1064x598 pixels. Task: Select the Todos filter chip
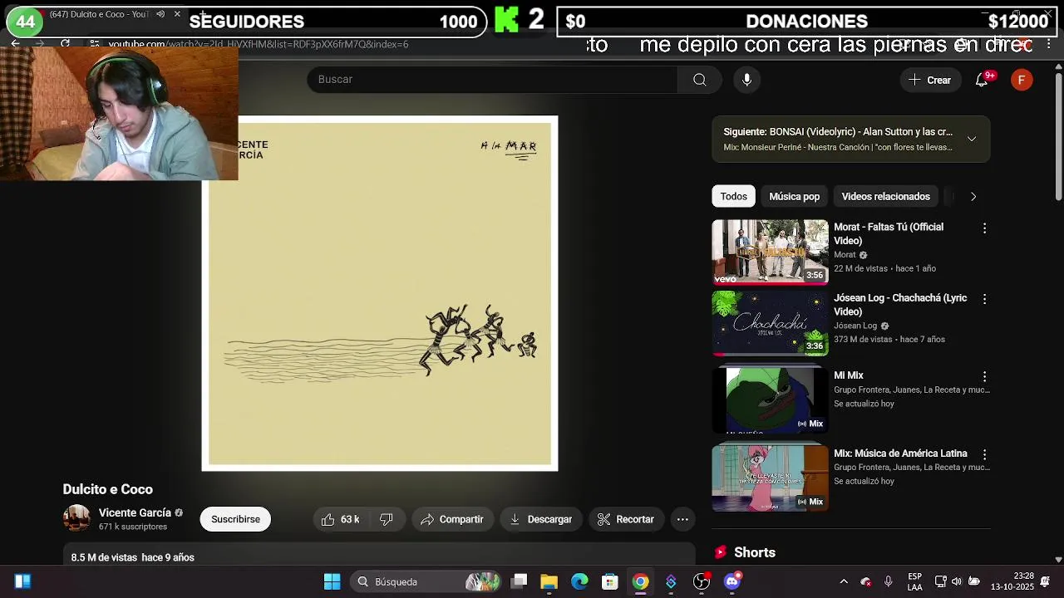(733, 197)
